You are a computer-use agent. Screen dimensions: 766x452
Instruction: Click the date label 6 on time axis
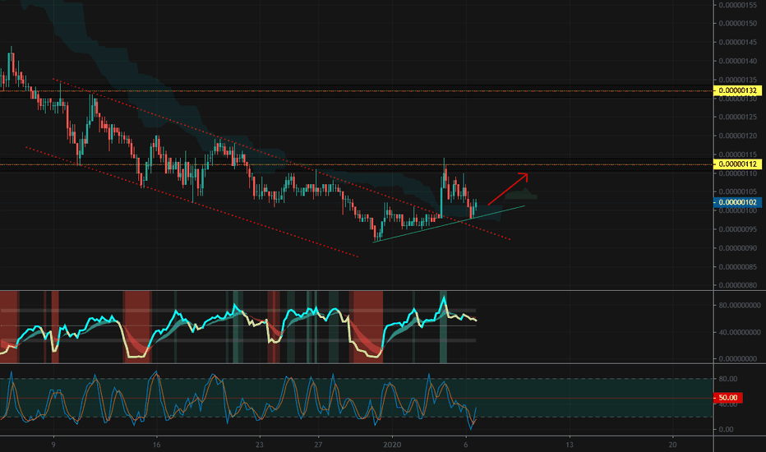pos(465,445)
